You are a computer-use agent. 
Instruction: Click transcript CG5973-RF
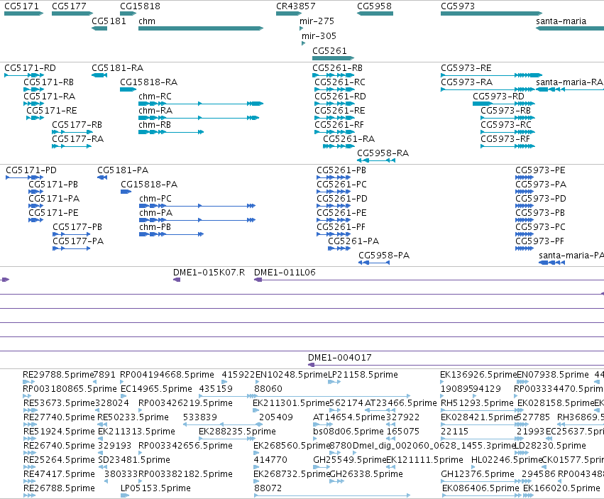(507, 146)
